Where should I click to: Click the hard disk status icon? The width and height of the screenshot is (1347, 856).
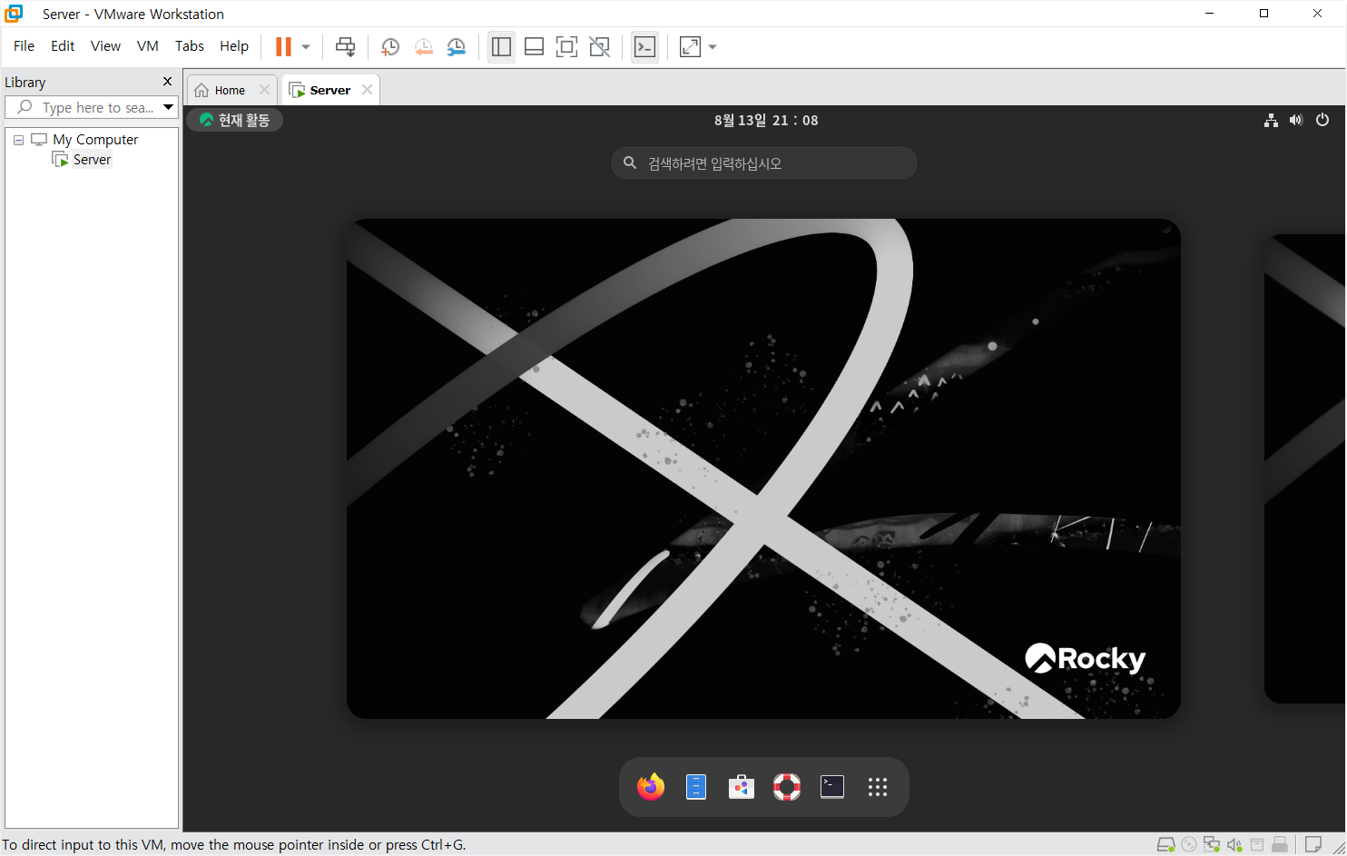click(1166, 845)
